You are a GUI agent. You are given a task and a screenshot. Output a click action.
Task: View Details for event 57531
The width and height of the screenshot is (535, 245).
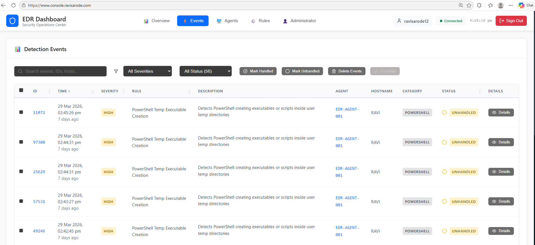(x=501, y=202)
